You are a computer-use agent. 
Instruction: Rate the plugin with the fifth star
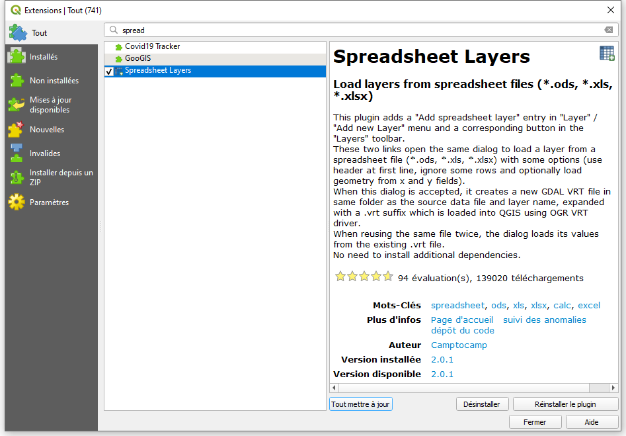388,277
